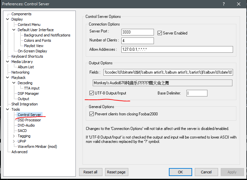Image resolution: width=247 pixels, height=180 pixels.
Task: Collapse the Tools tree node
Action: click(x=8, y=109)
